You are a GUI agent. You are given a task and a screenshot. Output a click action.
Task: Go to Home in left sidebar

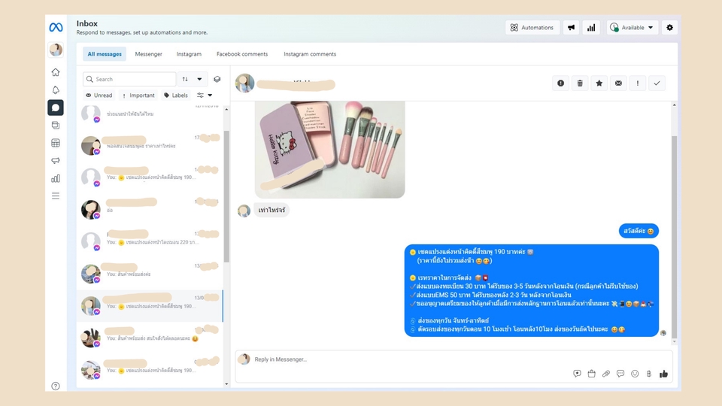click(x=56, y=72)
